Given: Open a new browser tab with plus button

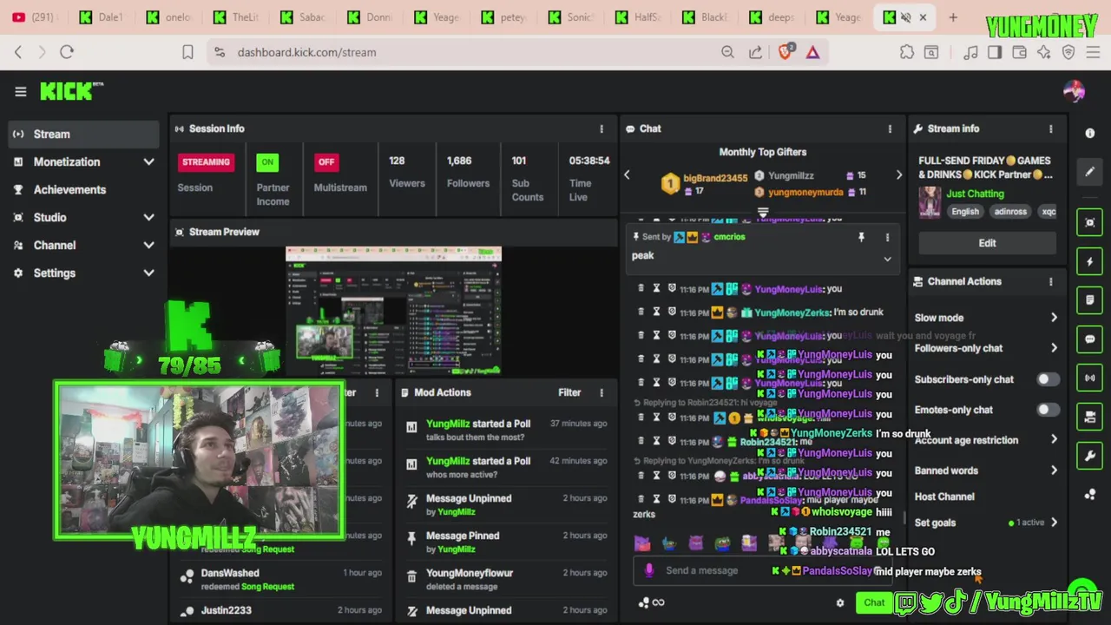Looking at the screenshot, I should [953, 17].
